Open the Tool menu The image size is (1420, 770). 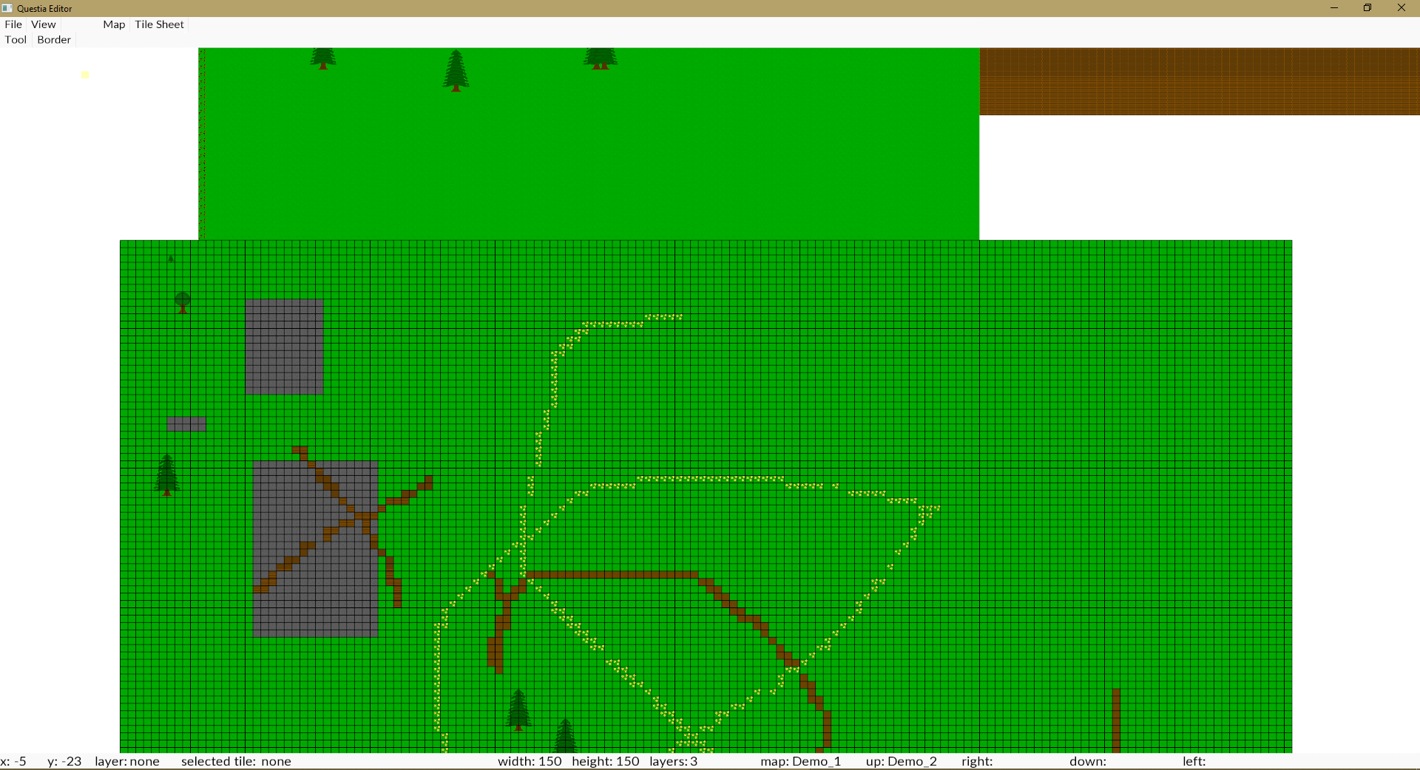pos(16,40)
